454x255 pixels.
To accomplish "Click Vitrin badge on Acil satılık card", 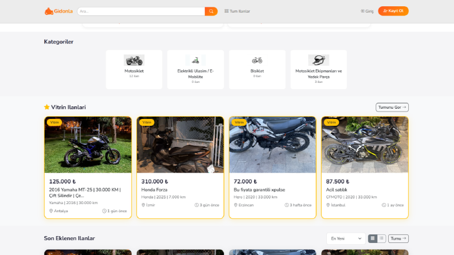I will coord(331,122).
